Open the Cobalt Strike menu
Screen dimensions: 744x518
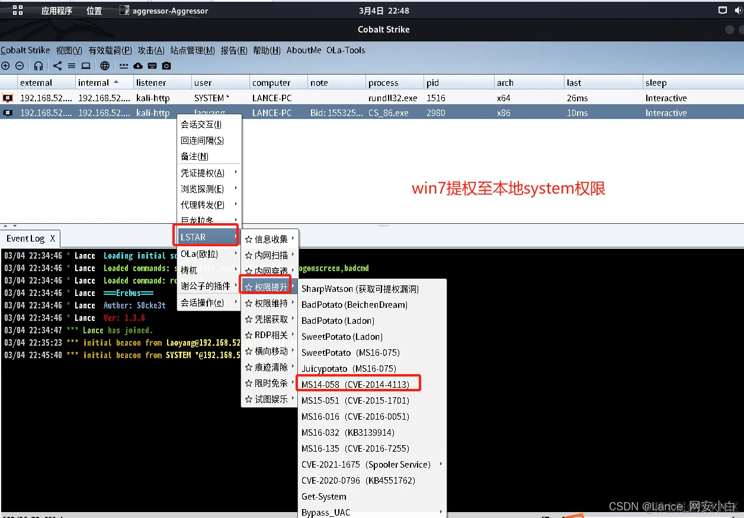tap(25, 50)
